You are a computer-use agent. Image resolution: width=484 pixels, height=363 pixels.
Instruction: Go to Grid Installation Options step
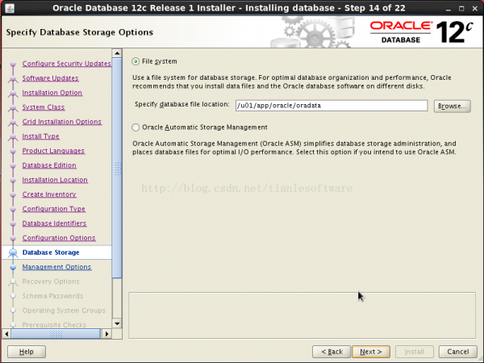point(62,122)
